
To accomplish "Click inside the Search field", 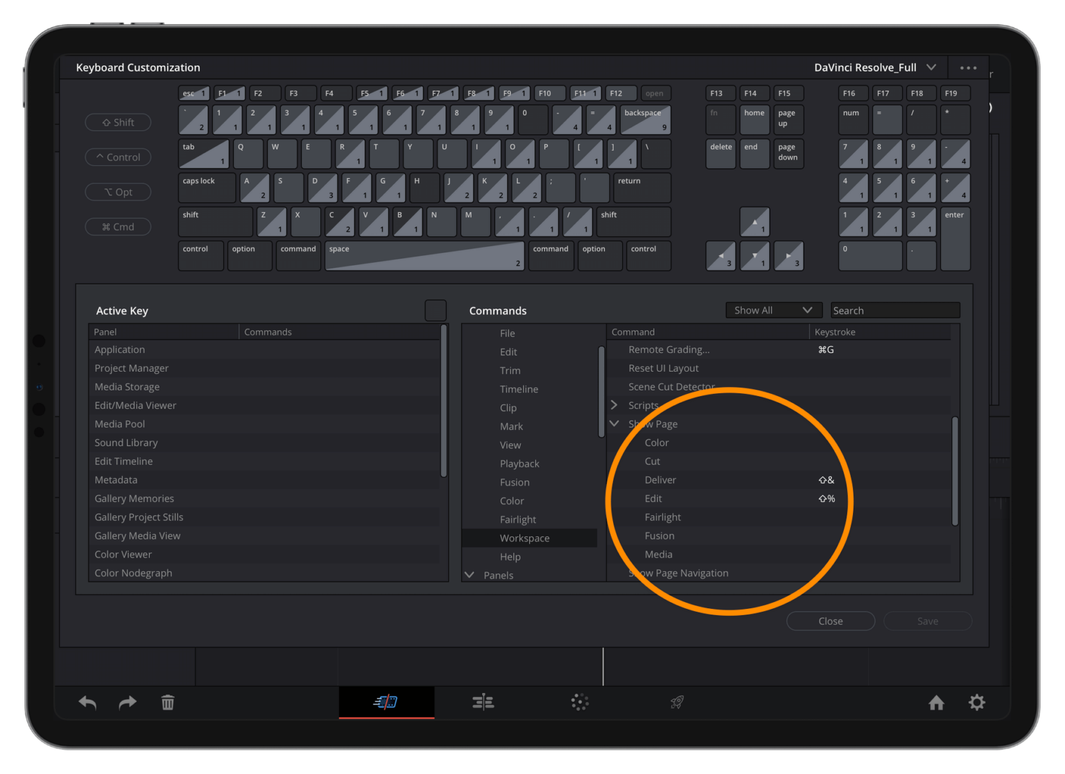I will tap(894, 310).
